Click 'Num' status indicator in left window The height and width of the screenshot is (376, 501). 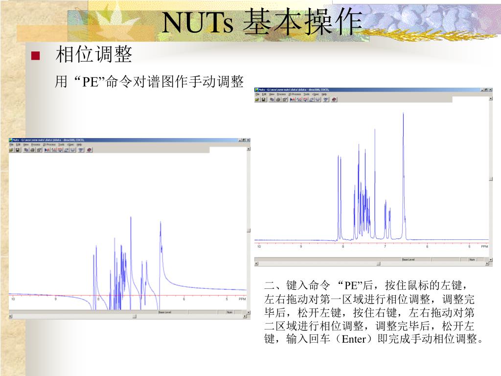tap(229, 312)
